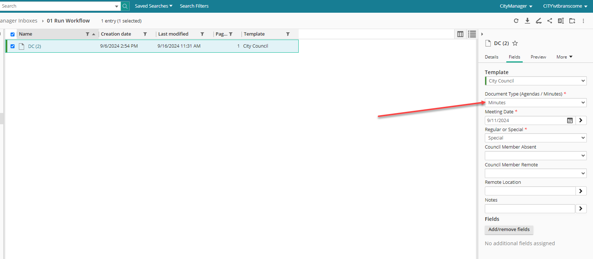Click the search magnifier button

coord(125,6)
